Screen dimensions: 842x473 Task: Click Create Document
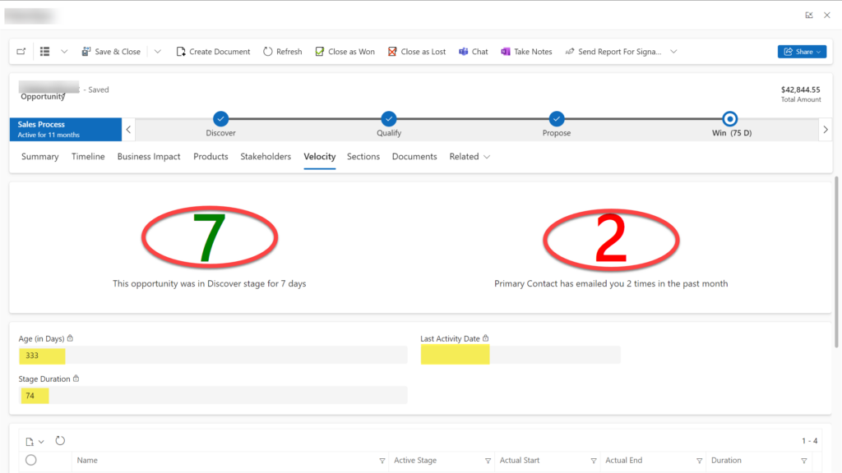(x=213, y=52)
